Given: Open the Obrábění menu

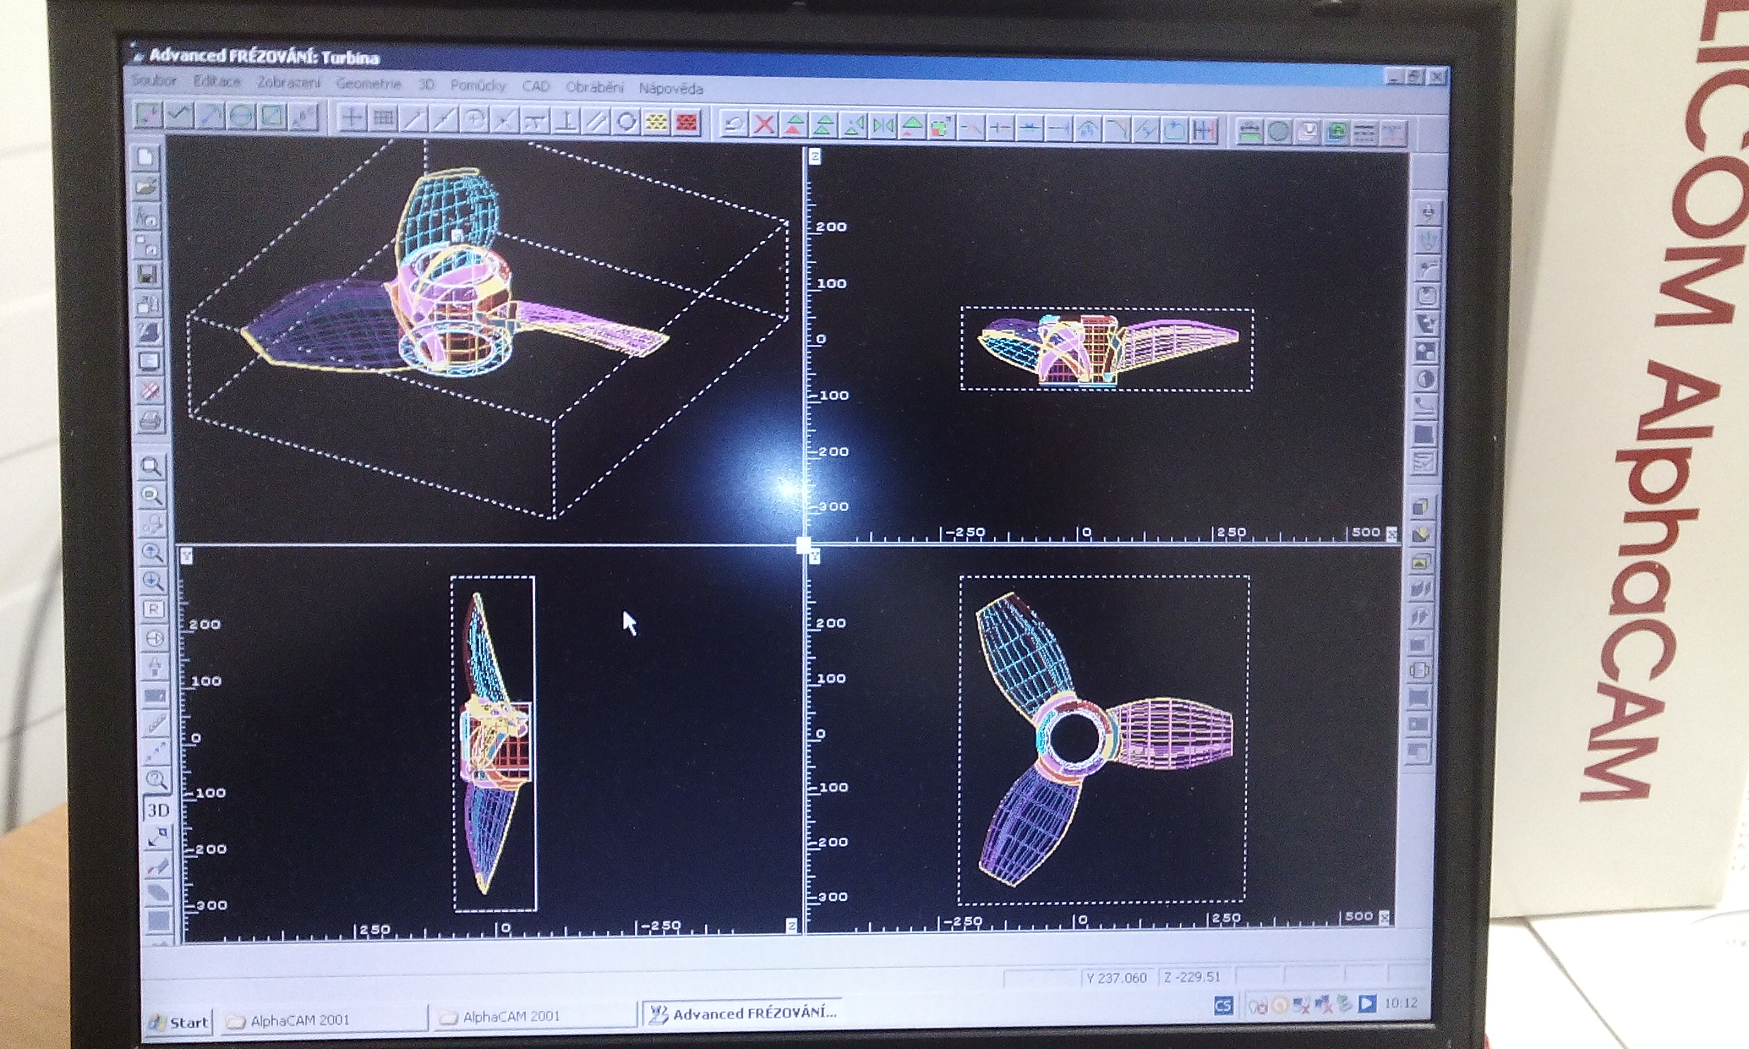Looking at the screenshot, I should (594, 87).
